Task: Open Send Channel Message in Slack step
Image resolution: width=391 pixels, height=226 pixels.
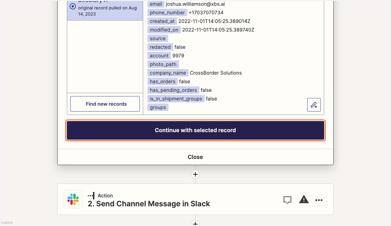Action: (x=195, y=199)
